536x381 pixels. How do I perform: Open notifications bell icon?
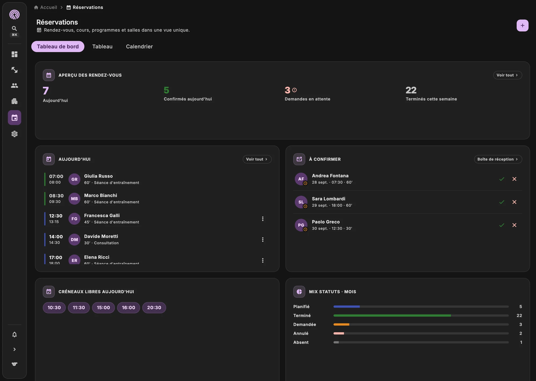point(14,335)
